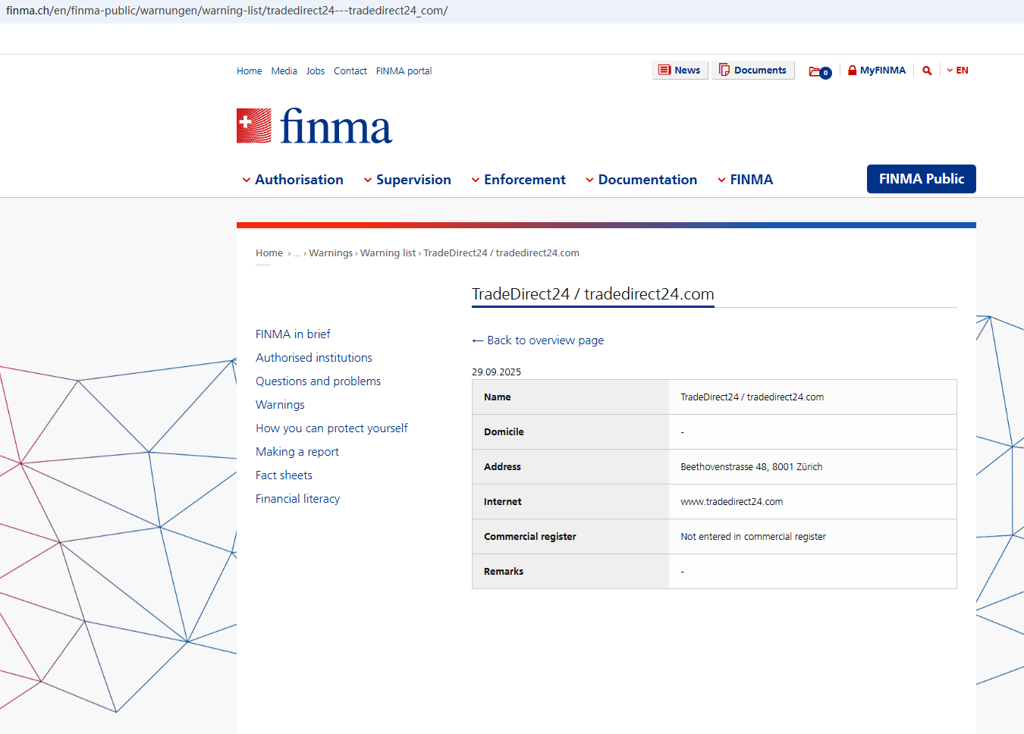Go to Home in top navigation

tap(249, 71)
